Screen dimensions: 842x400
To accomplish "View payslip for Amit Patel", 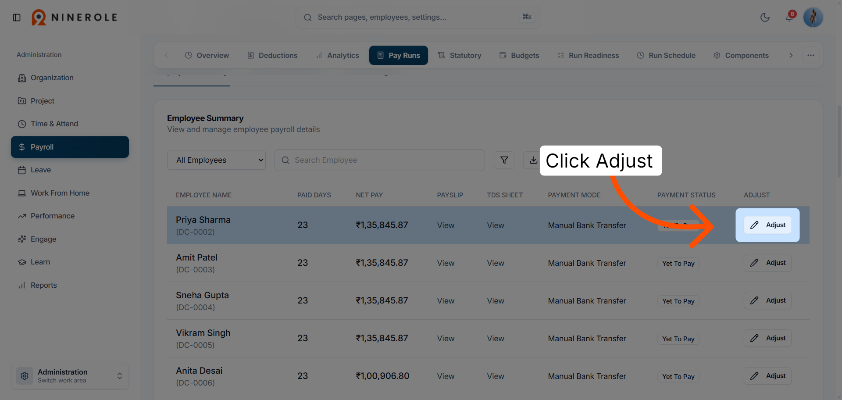I will point(446,263).
